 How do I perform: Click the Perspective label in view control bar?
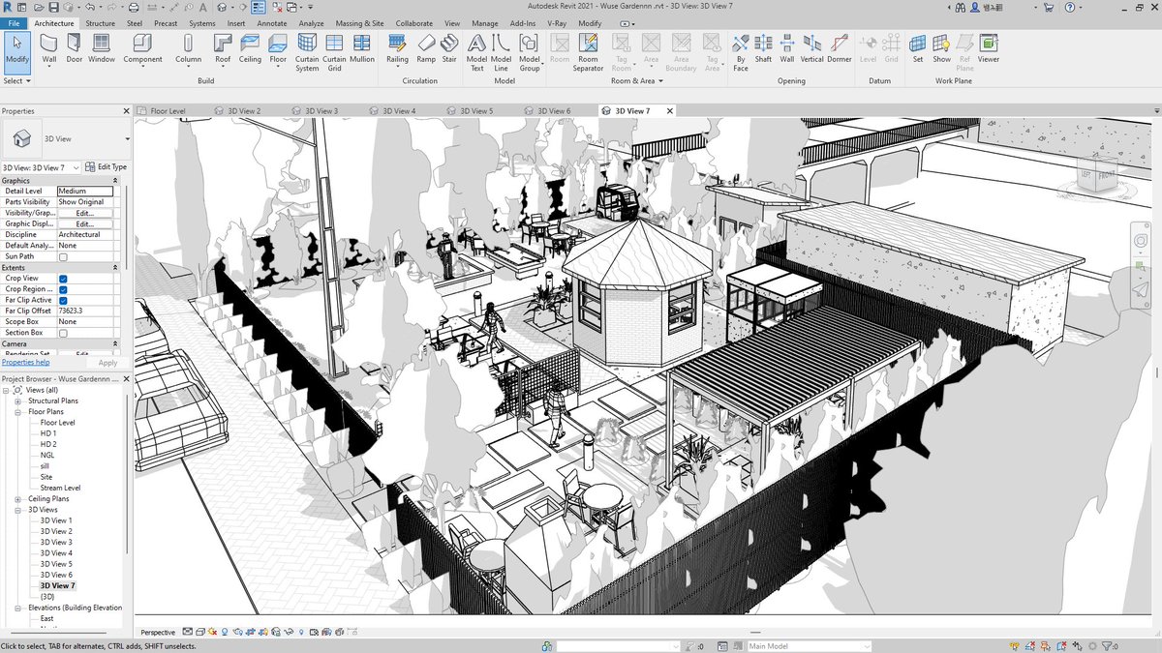point(158,633)
